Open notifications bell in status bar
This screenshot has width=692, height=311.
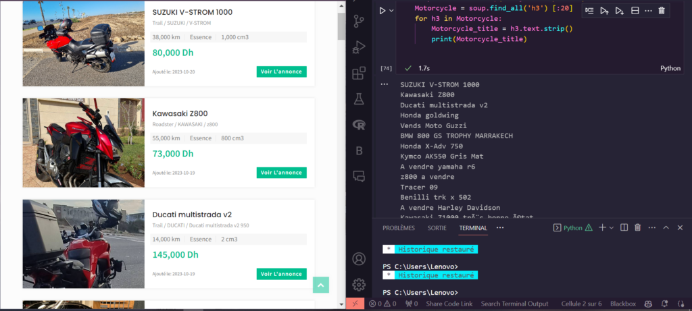665,304
